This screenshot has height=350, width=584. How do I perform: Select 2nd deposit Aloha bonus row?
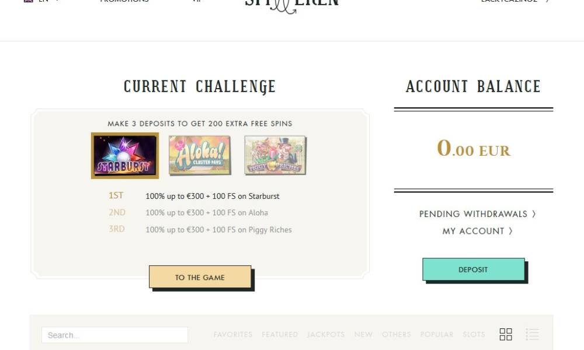pyautogui.click(x=188, y=213)
